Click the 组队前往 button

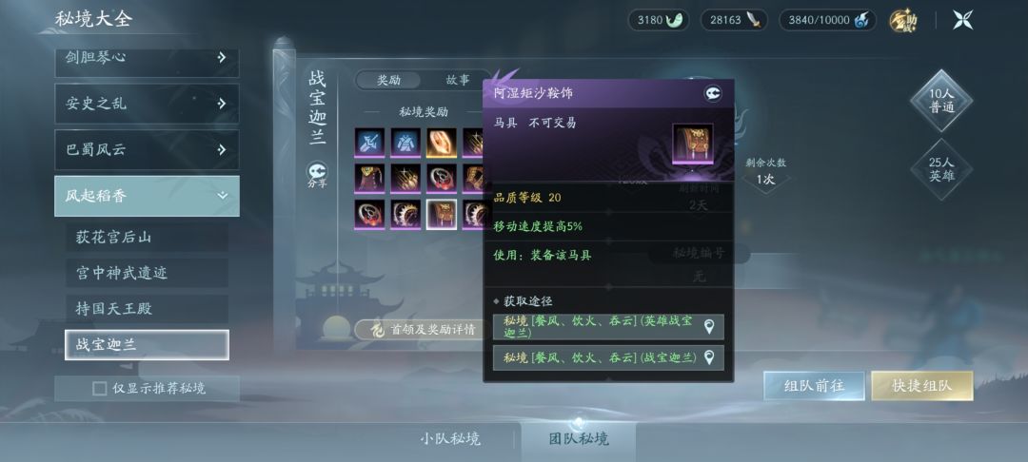(814, 386)
